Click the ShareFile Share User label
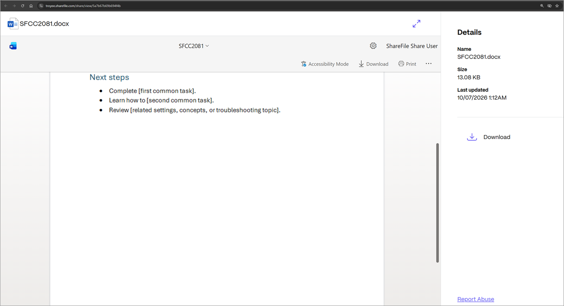 click(412, 46)
